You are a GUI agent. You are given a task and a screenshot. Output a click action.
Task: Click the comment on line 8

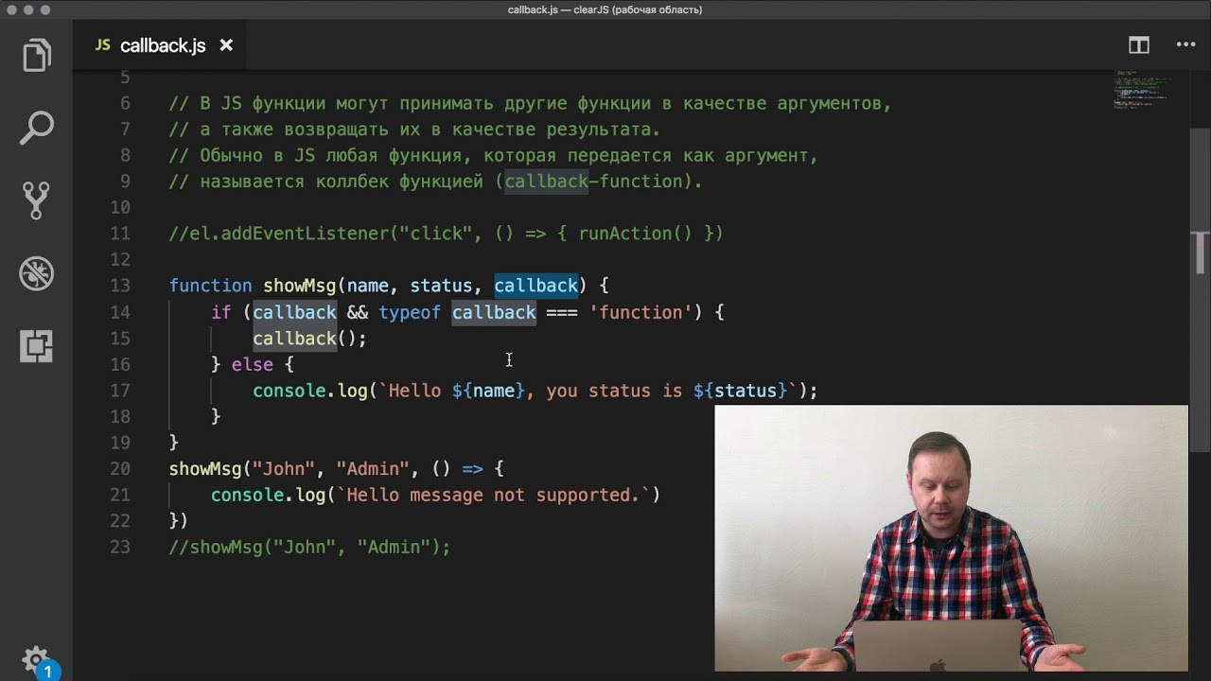click(493, 155)
